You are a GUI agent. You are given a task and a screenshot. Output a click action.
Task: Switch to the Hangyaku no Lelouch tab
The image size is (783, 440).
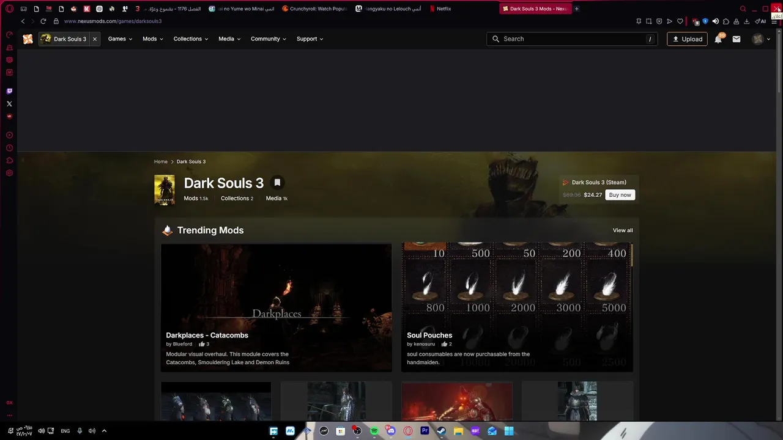(388, 9)
